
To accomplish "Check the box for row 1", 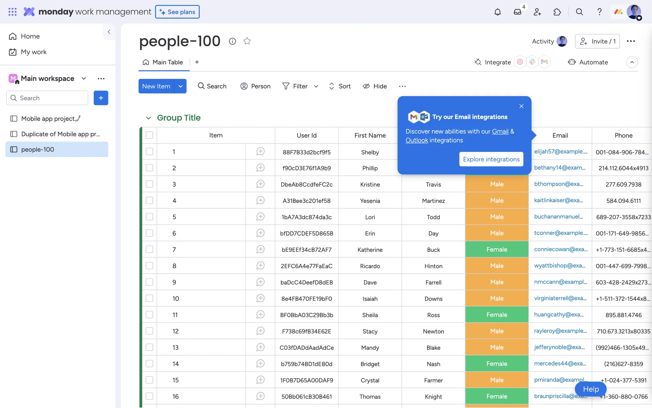I will [149, 151].
